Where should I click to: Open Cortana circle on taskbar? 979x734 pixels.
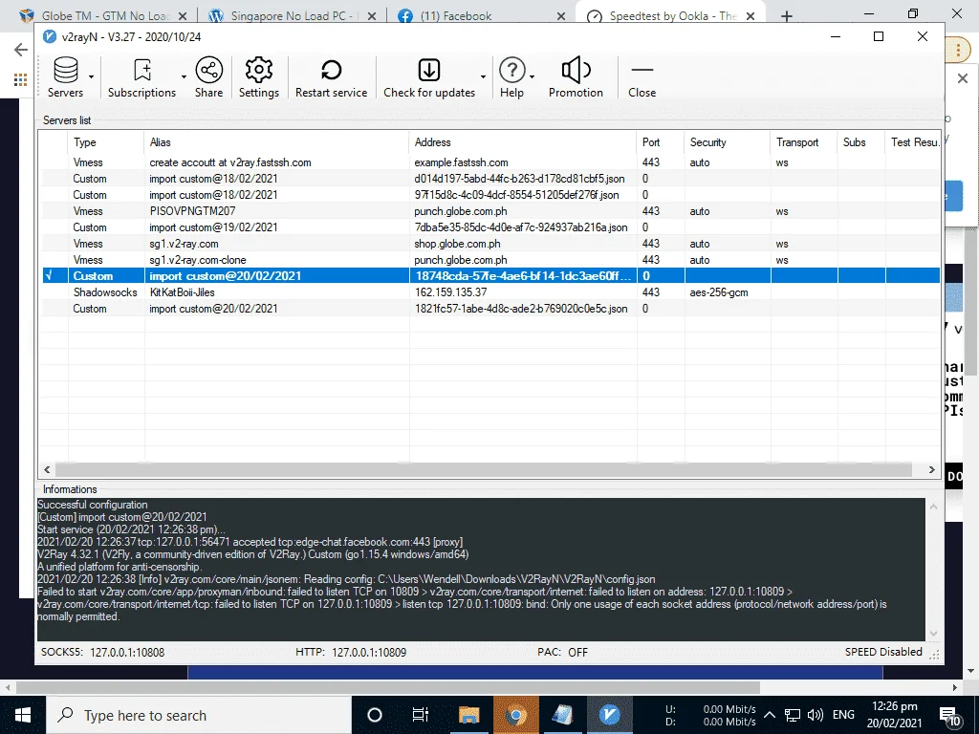pos(375,715)
